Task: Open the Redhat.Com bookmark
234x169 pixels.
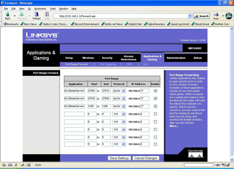Action: coord(220,24)
